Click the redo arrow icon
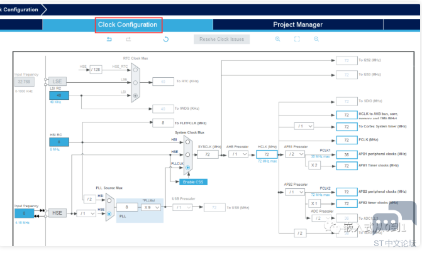The width and height of the screenshot is (422, 253). (128, 39)
